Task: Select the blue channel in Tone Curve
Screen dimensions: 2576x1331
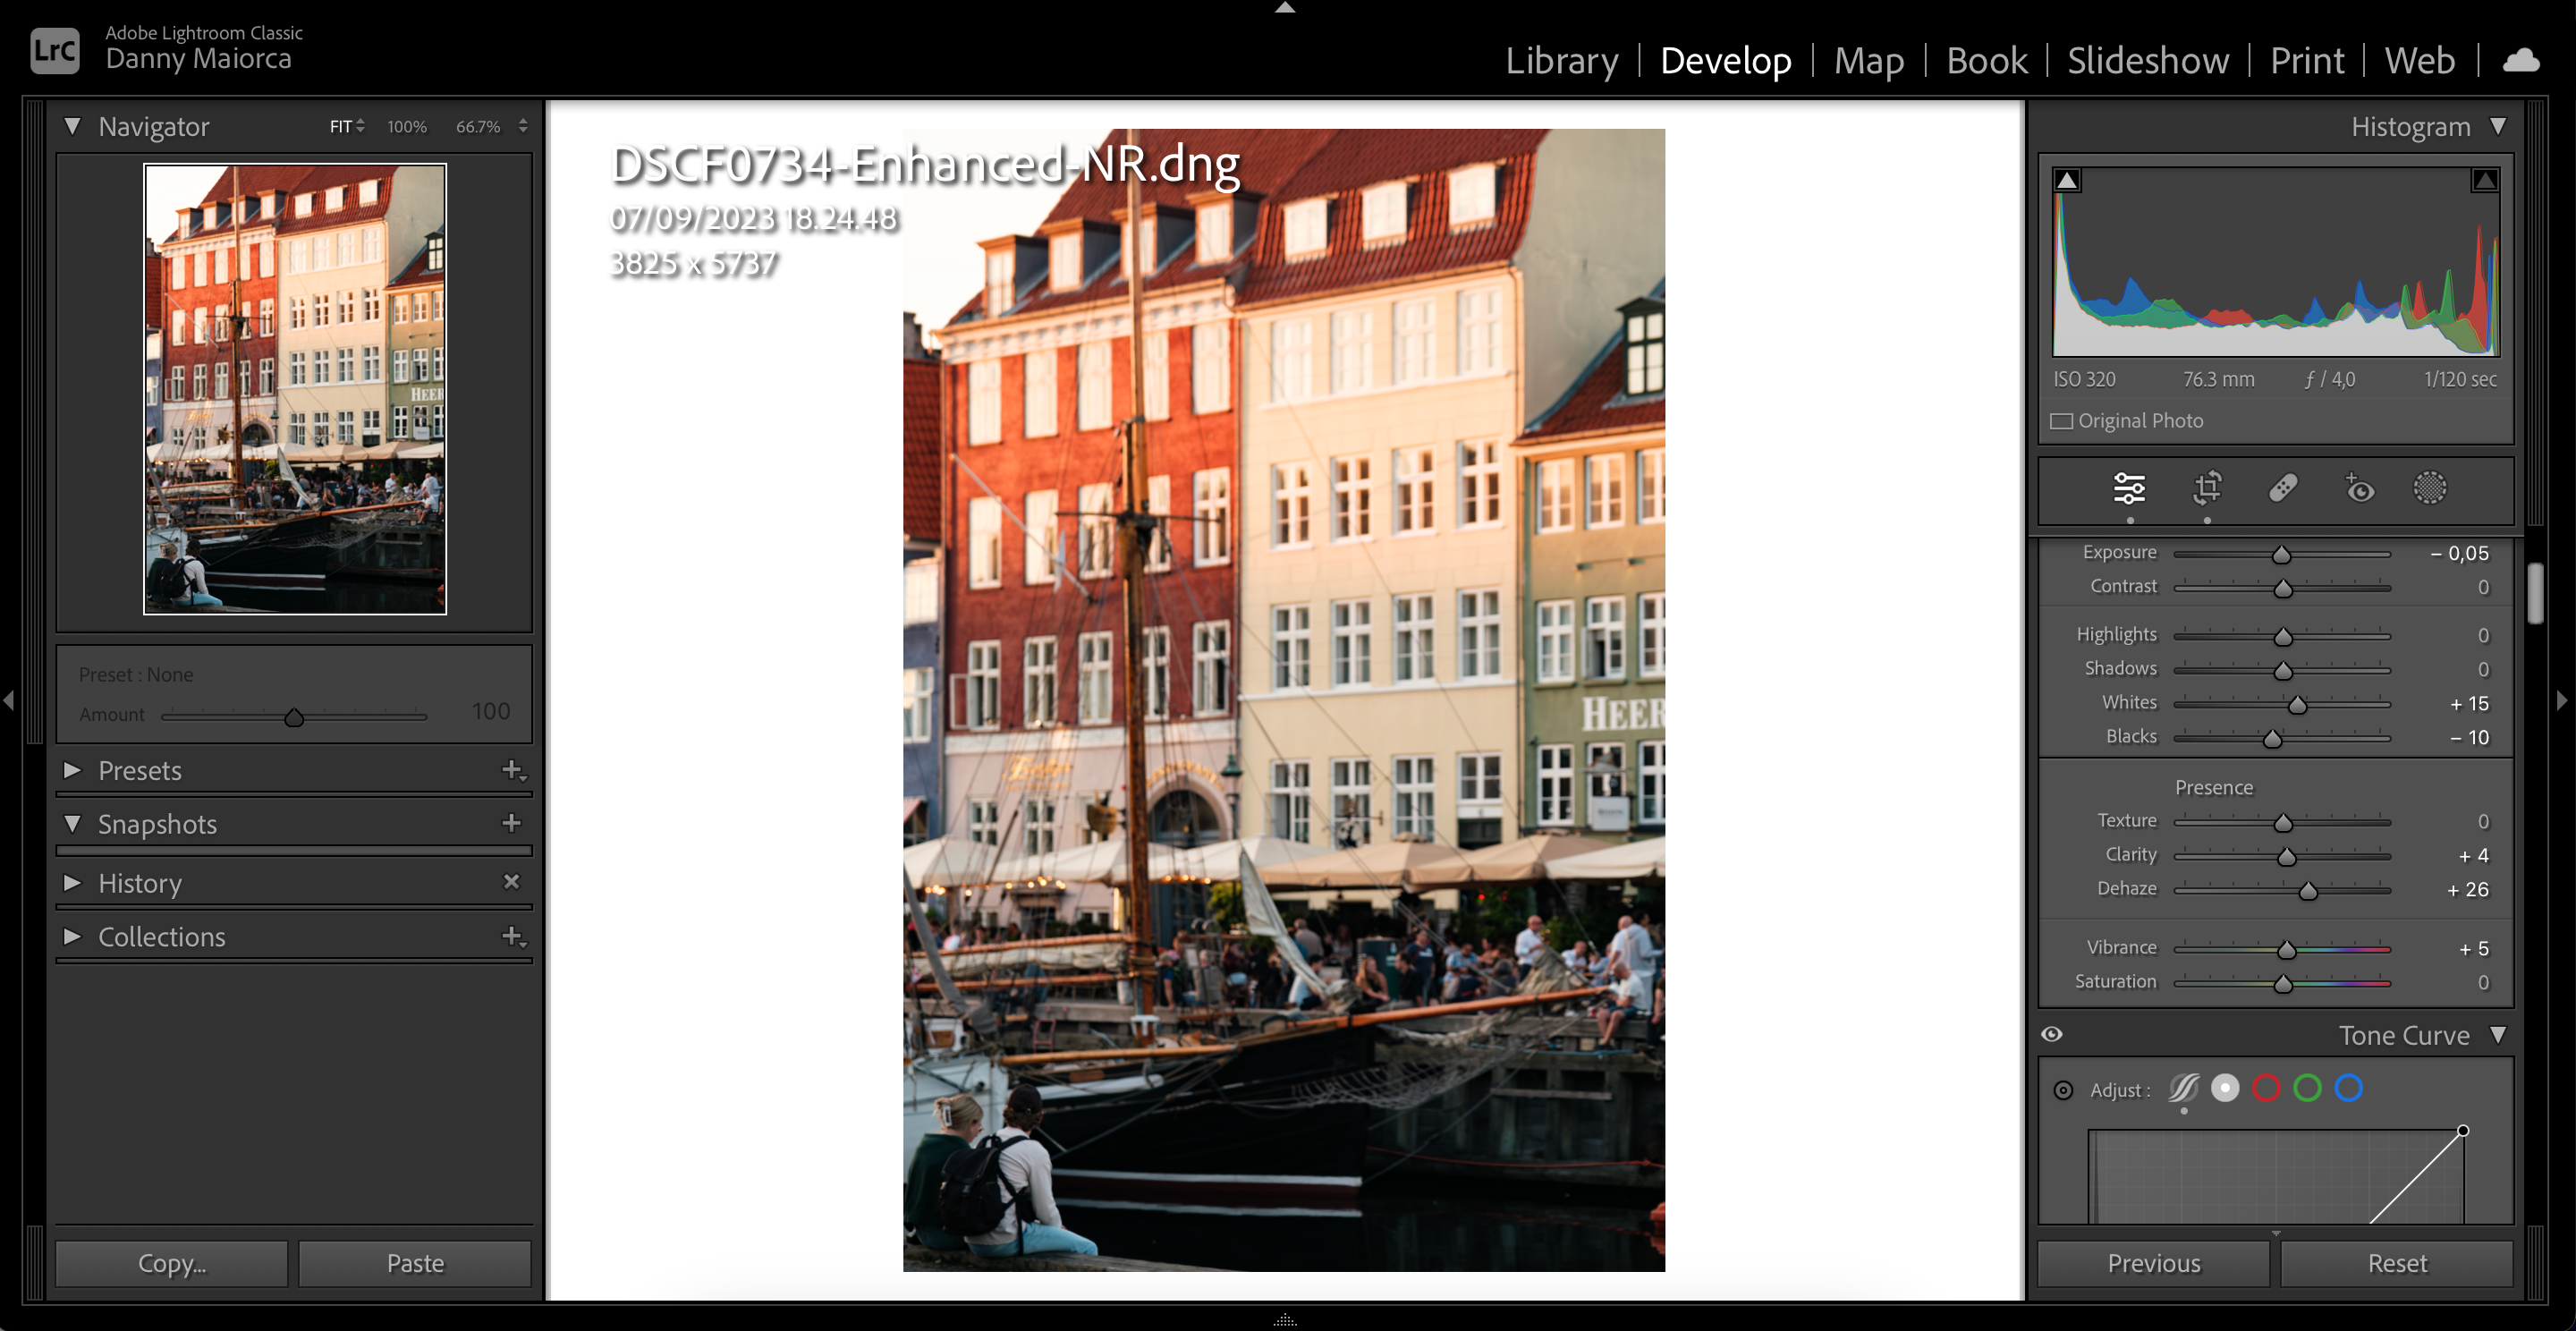Action: [x=2349, y=1088]
